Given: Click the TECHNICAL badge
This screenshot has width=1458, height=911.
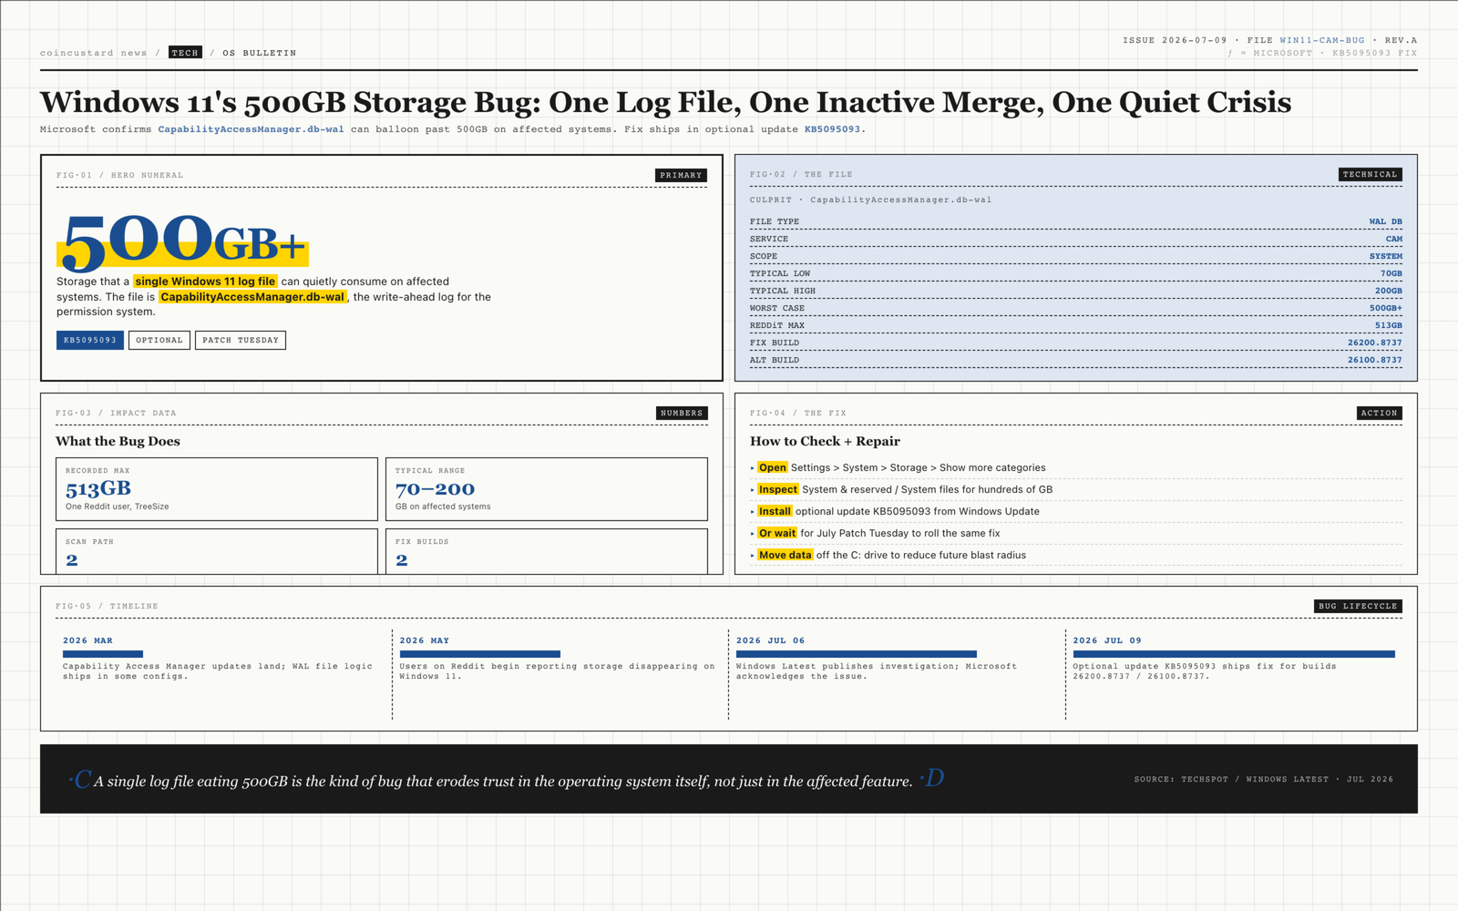Looking at the screenshot, I should pyautogui.click(x=1370, y=174).
